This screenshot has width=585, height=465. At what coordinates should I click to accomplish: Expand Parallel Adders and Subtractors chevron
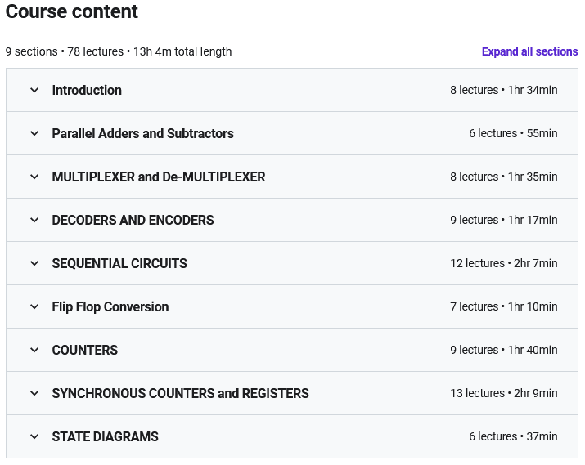(34, 133)
